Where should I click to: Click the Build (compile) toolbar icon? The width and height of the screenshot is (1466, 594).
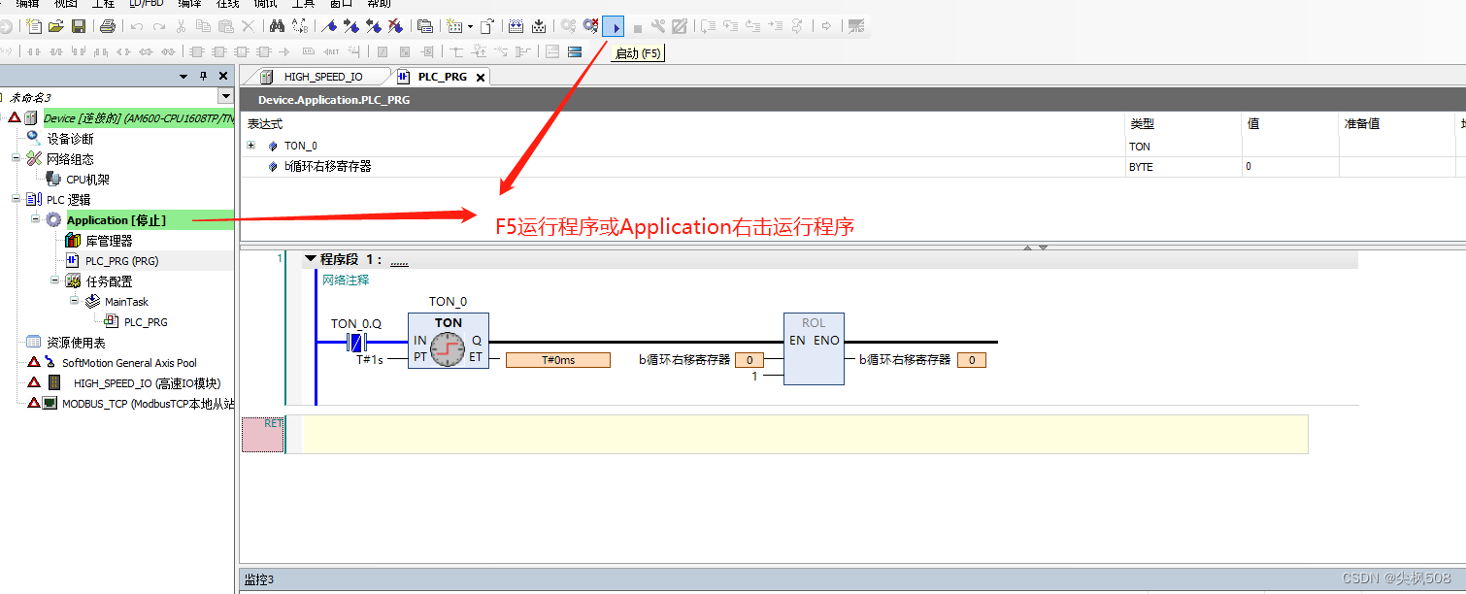click(x=516, y=26)
